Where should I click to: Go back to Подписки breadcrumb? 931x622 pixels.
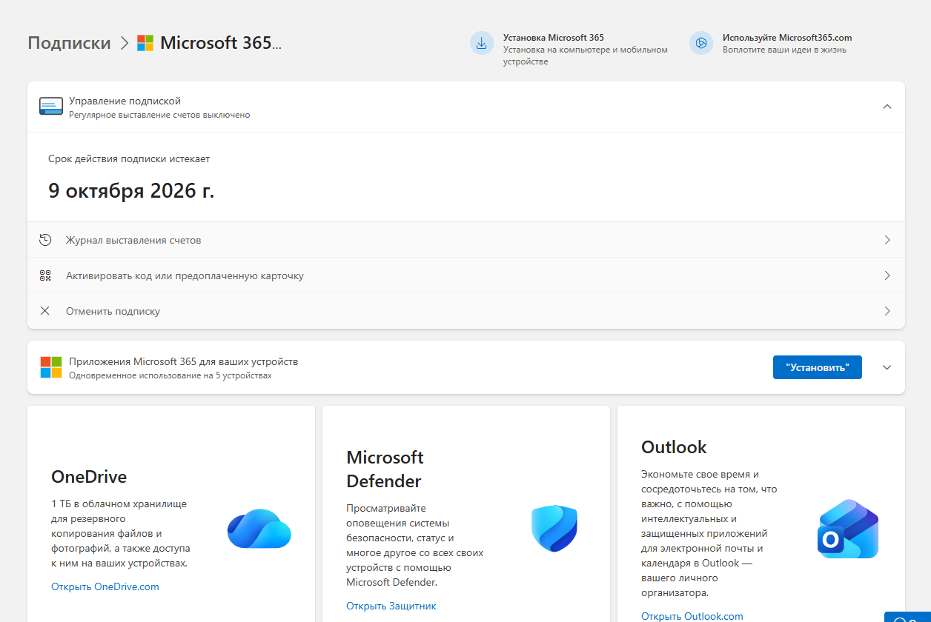pos(69,43)
